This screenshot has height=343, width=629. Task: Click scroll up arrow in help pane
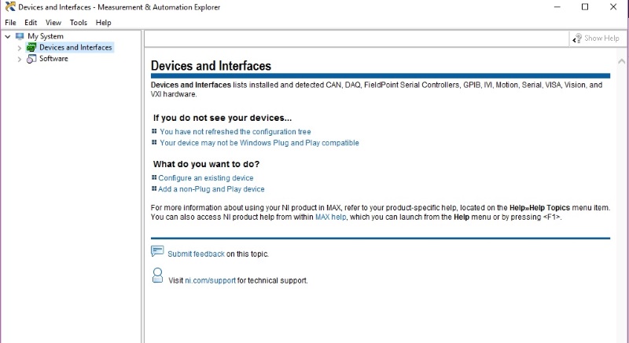(x=623, y=62)
